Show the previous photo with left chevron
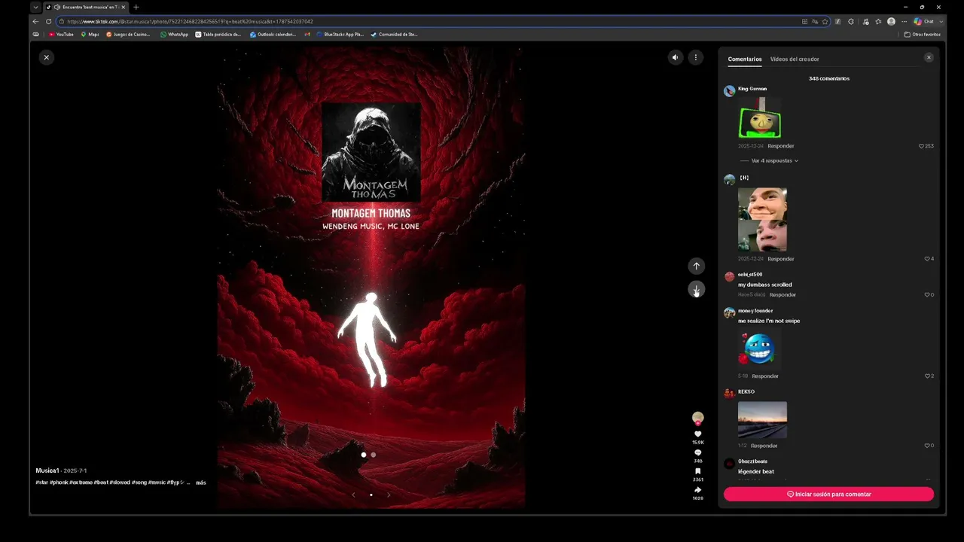Image resolution: width=964 pixels, height=542 pixels. [x=353, y=495]
